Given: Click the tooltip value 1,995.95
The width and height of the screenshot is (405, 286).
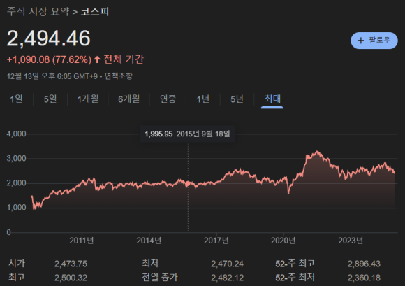Looking at the screenshot, I should coord(159,134).
